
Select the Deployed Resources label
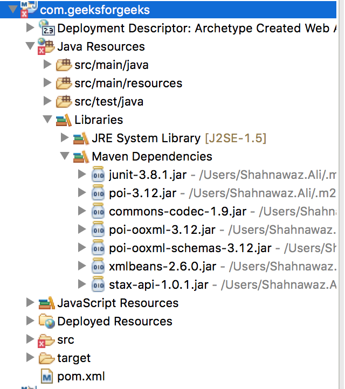(x=115, y=322)
